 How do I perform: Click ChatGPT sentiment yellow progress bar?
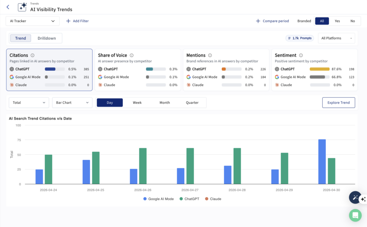coord(320,69)
